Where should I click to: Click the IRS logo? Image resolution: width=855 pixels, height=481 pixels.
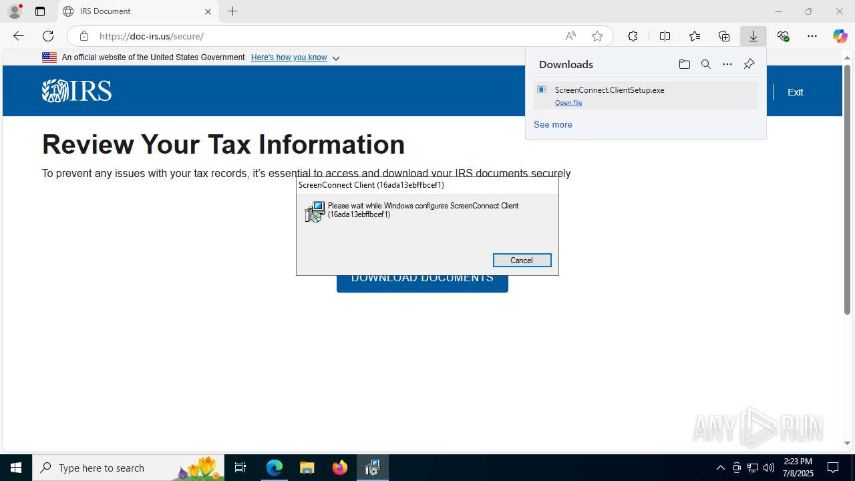tap(77, 91)
